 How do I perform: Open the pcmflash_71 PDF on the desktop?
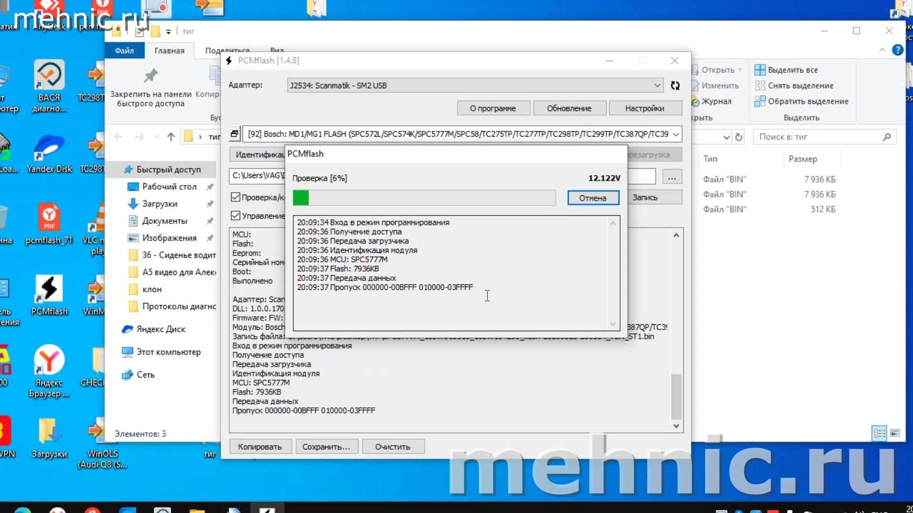pyautogui.click(x=49, y=224)
